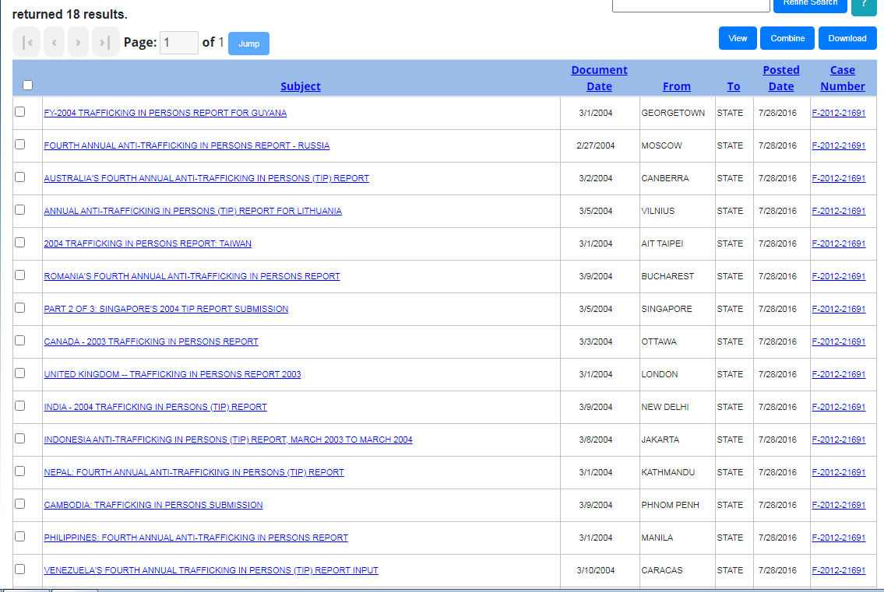Sort results by Subject column
Screen dimensions: 884x592
301,86
